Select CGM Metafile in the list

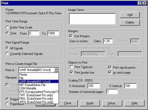pos(39,88)
